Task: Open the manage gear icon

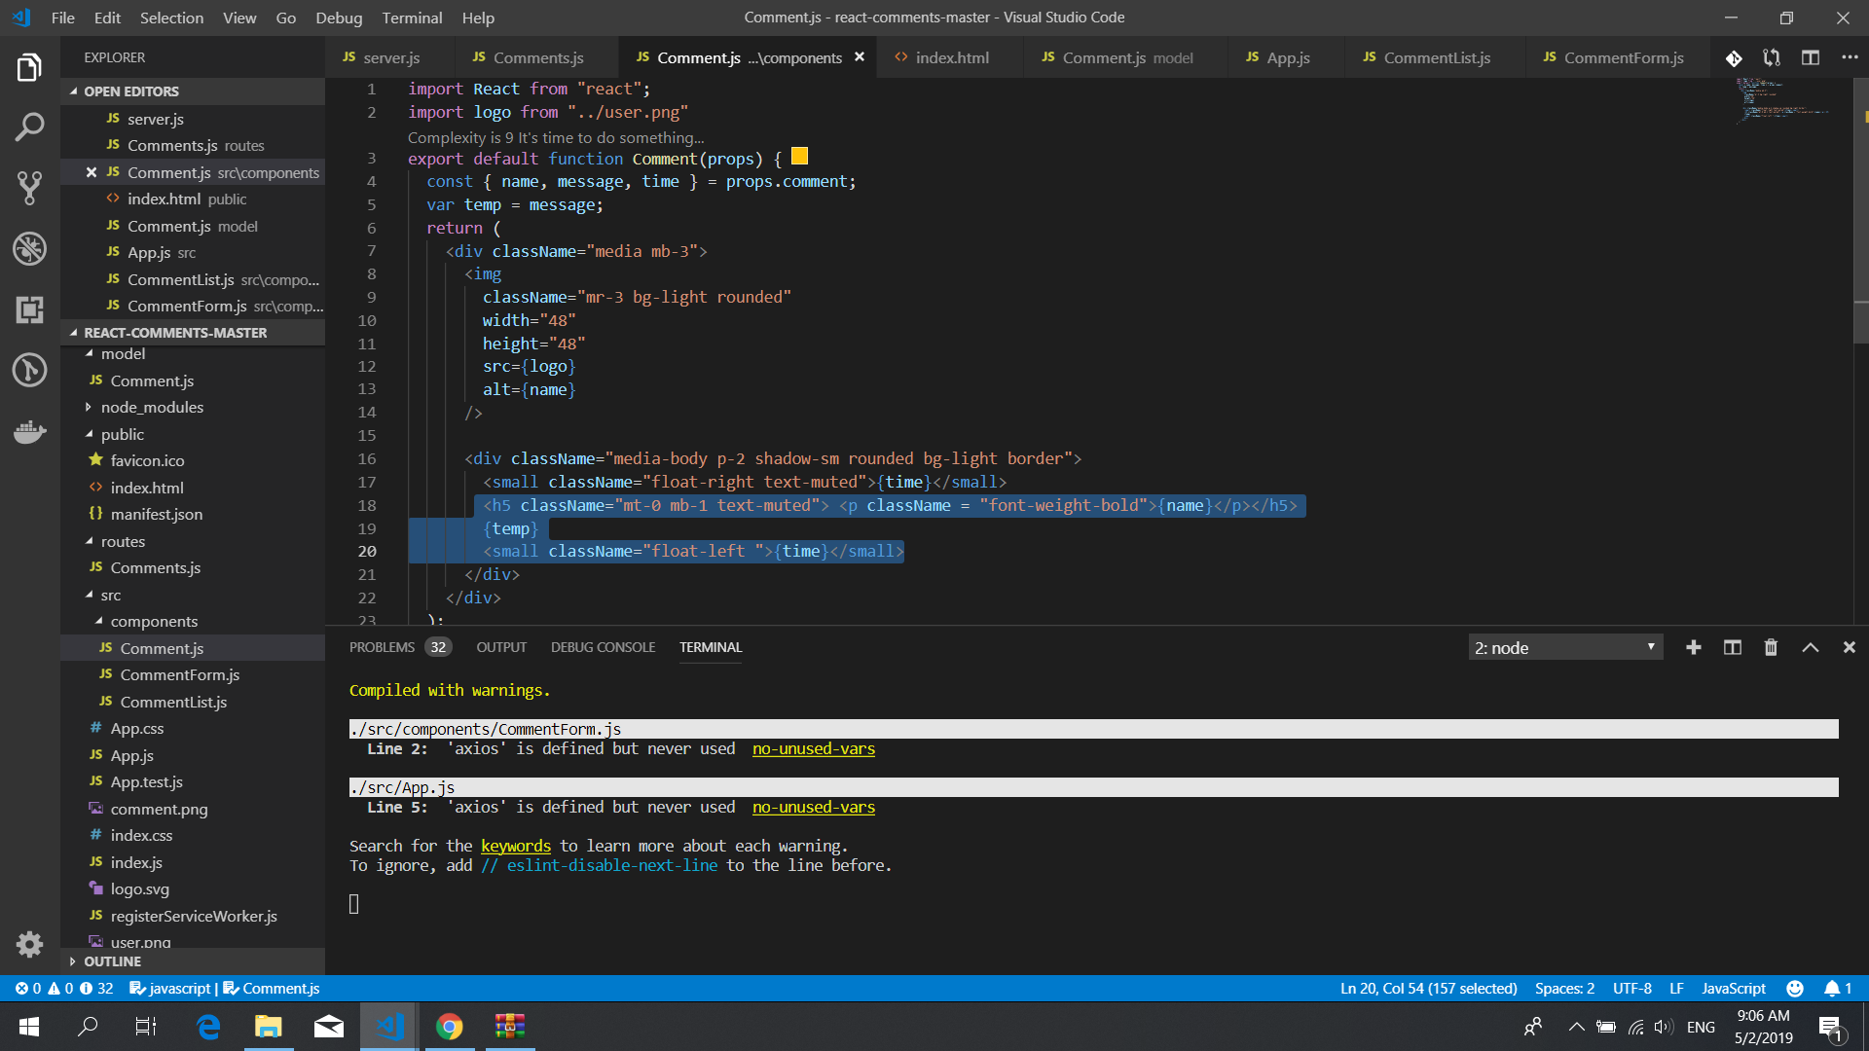Action: 29,943
